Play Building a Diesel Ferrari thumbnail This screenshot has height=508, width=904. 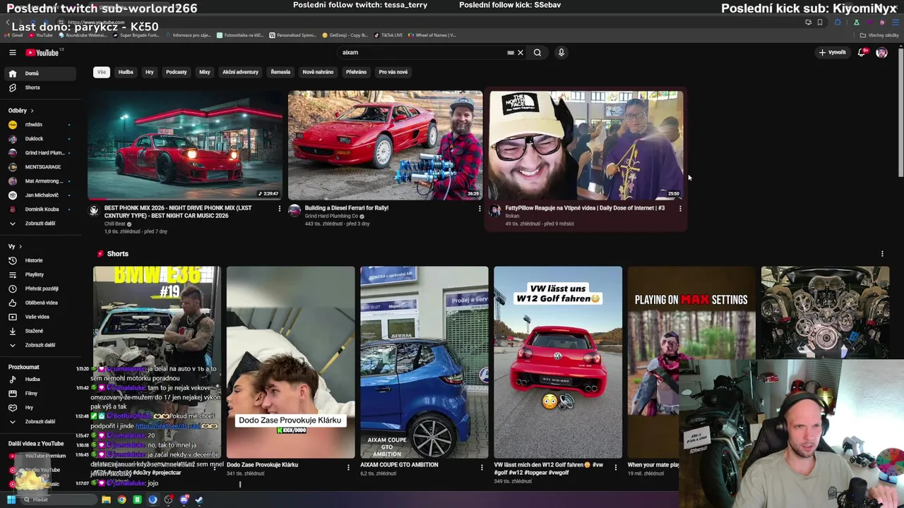pyautogui.click(x=386, y=145)
